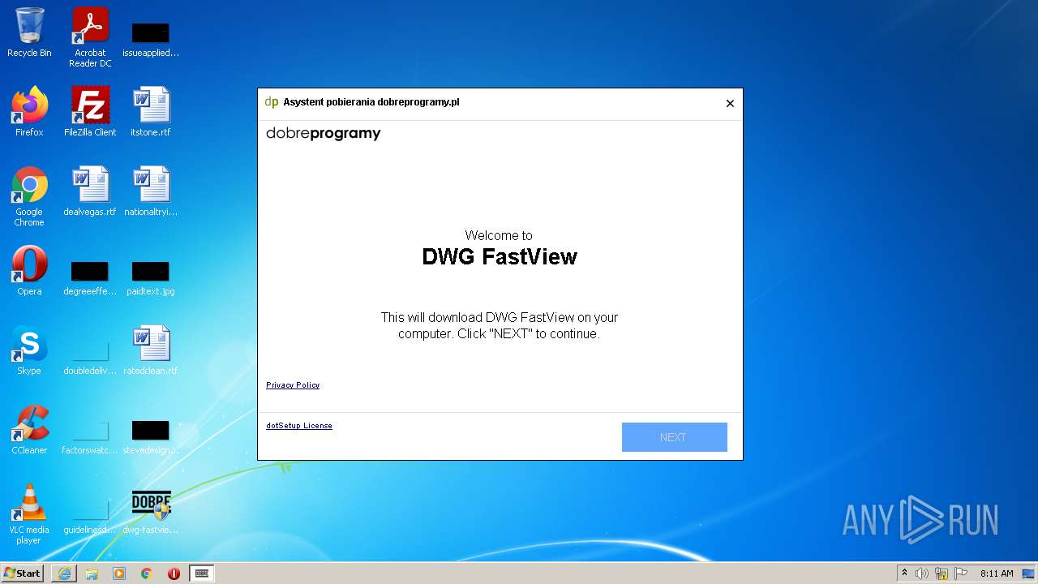1038x584 pixels.
Task: Open the network tray icon
Action: click(x=941, y=573)
